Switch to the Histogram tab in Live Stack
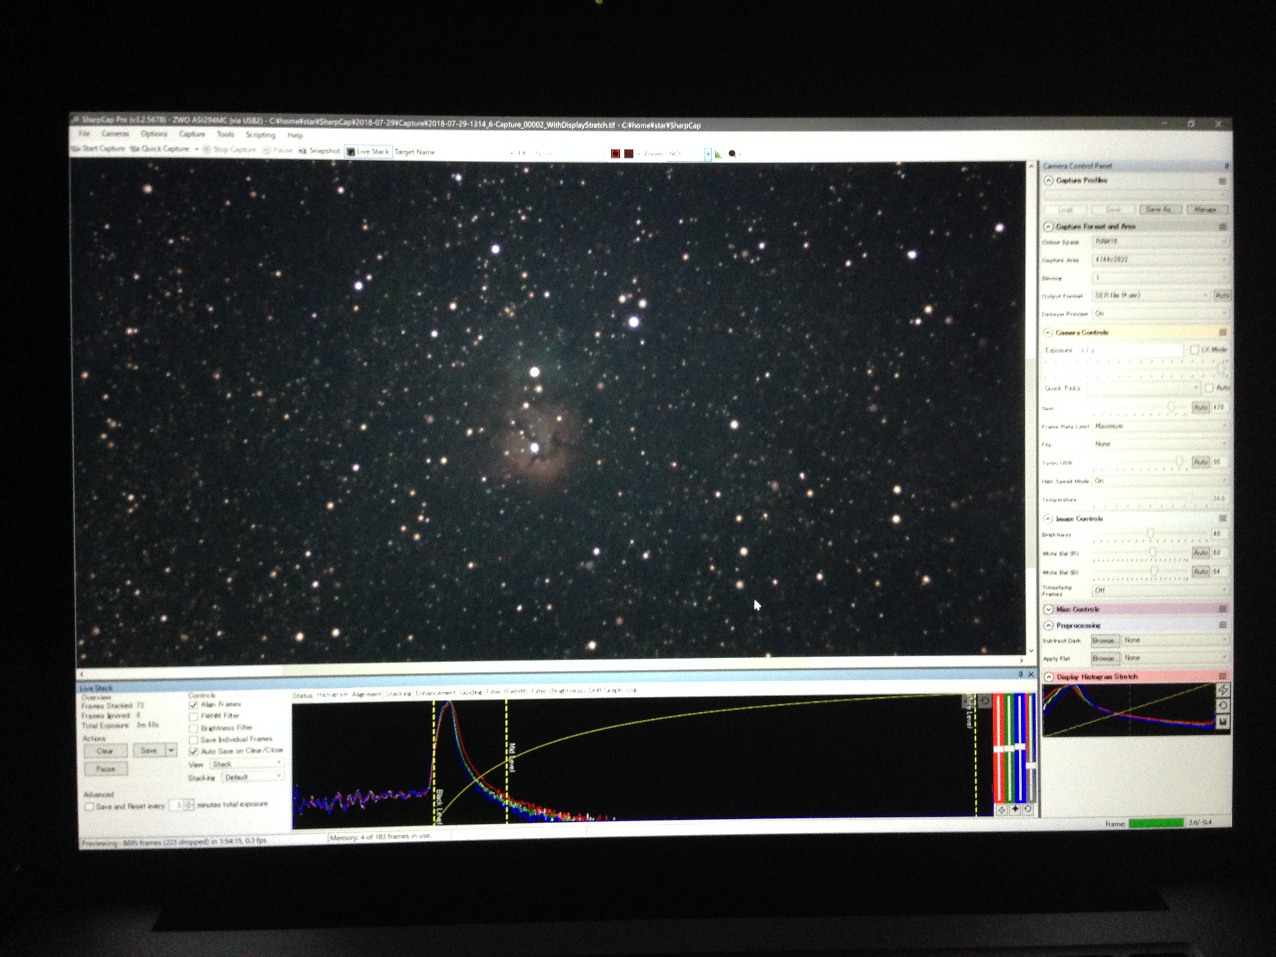The image size is (1276, 957). click(332, 695)
